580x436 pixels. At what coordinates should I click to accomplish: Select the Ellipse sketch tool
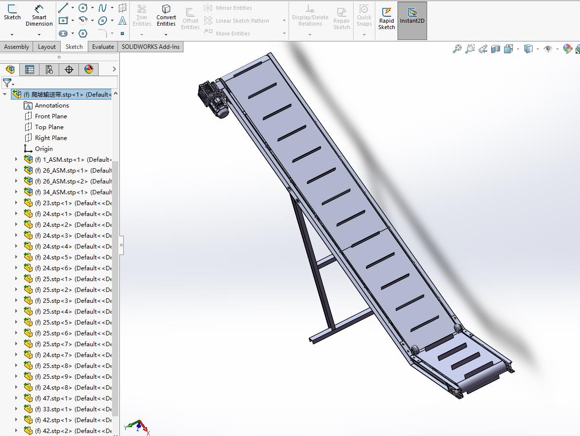[103, 21]
